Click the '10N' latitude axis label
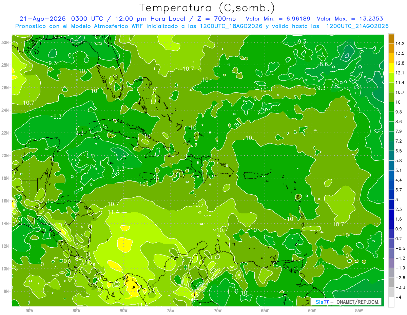Screen dimensions: 407x315 [x=5, y=269]
